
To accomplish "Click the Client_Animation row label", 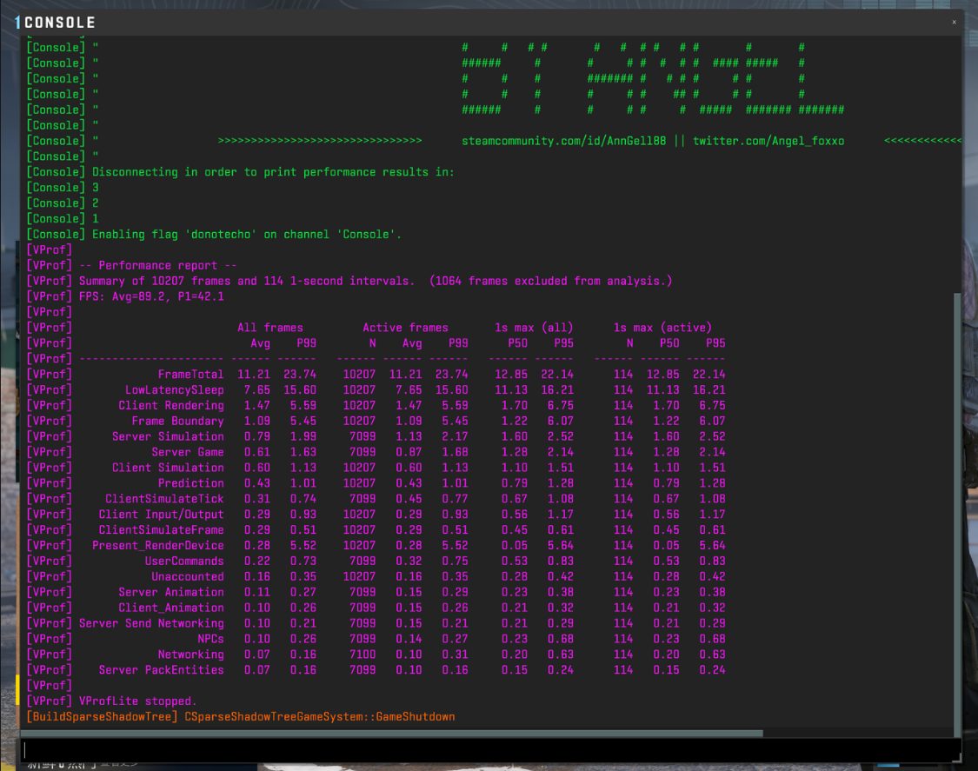I will pos(171,608).
